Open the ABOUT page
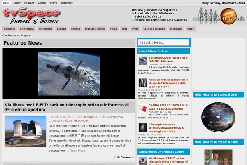Viewport: 247px width, 165px height. pos(17,3)
